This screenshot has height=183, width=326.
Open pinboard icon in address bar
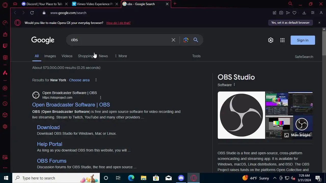[275, 13]
